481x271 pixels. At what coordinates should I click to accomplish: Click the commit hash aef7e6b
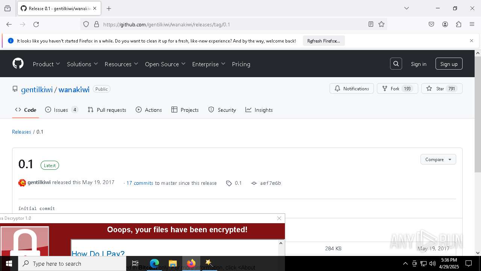point(271,183)
